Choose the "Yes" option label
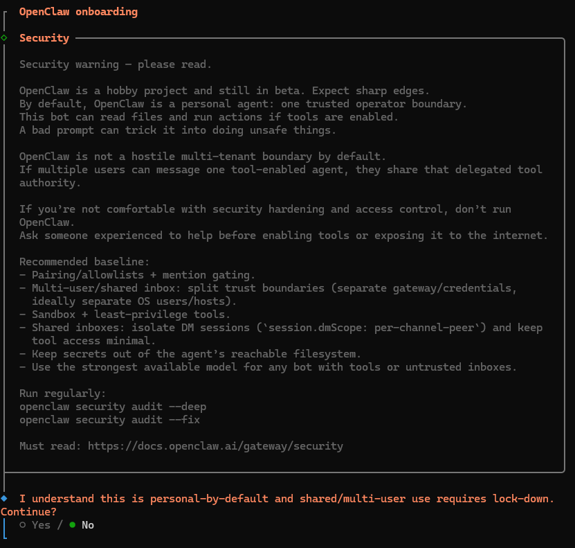 coord(41,525)
